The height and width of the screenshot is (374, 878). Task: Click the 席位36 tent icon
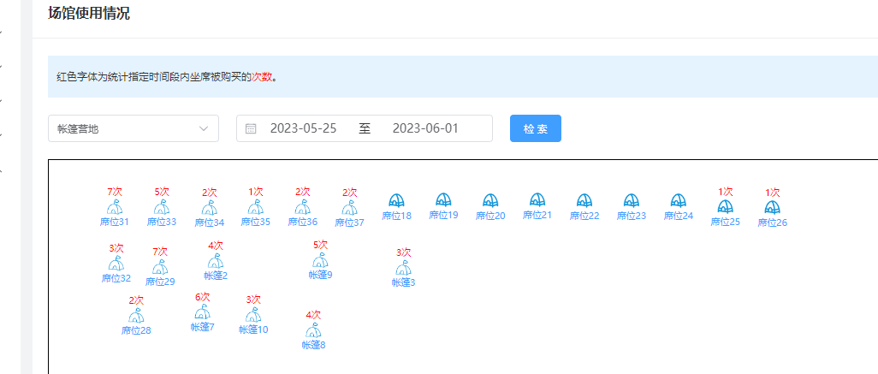[302, 208]
